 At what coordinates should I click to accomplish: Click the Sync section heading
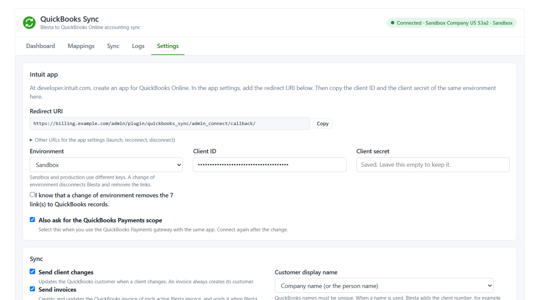coord(36,259)
